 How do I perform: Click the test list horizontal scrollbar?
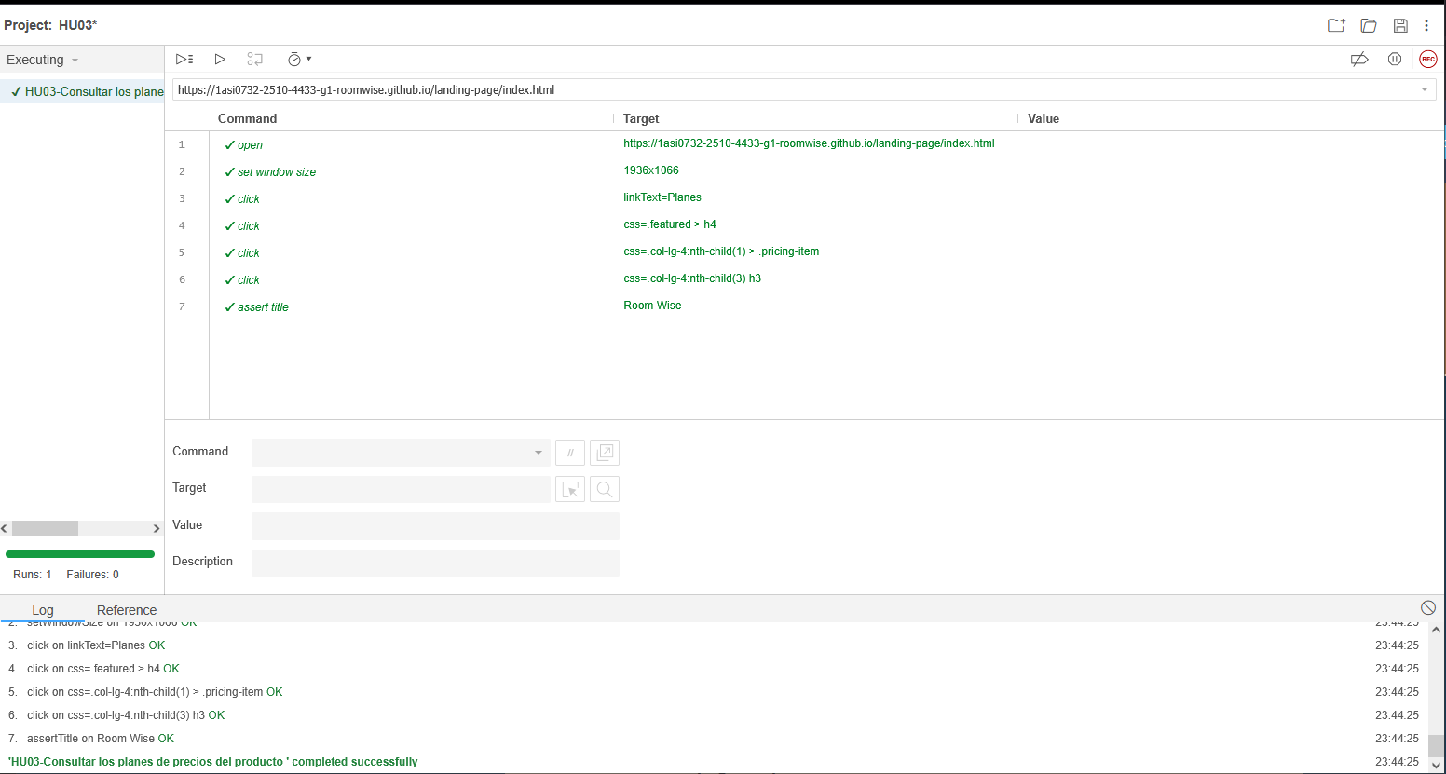[45, 528]
